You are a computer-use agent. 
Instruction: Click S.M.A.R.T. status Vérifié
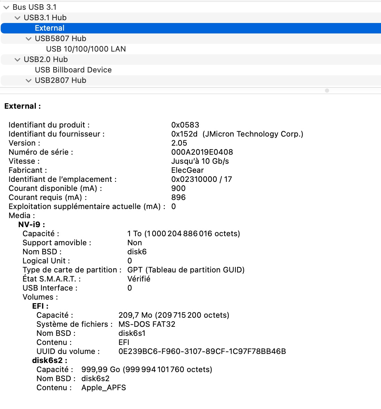[139, 279]
